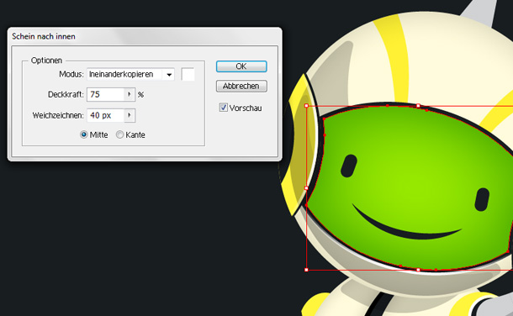Click the top-center bounding box handle

point(418,106)
